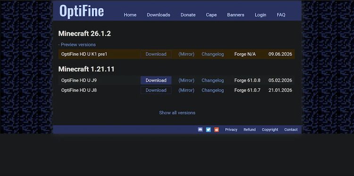
Task: Open the Donate page
Action: click(188, 15)
